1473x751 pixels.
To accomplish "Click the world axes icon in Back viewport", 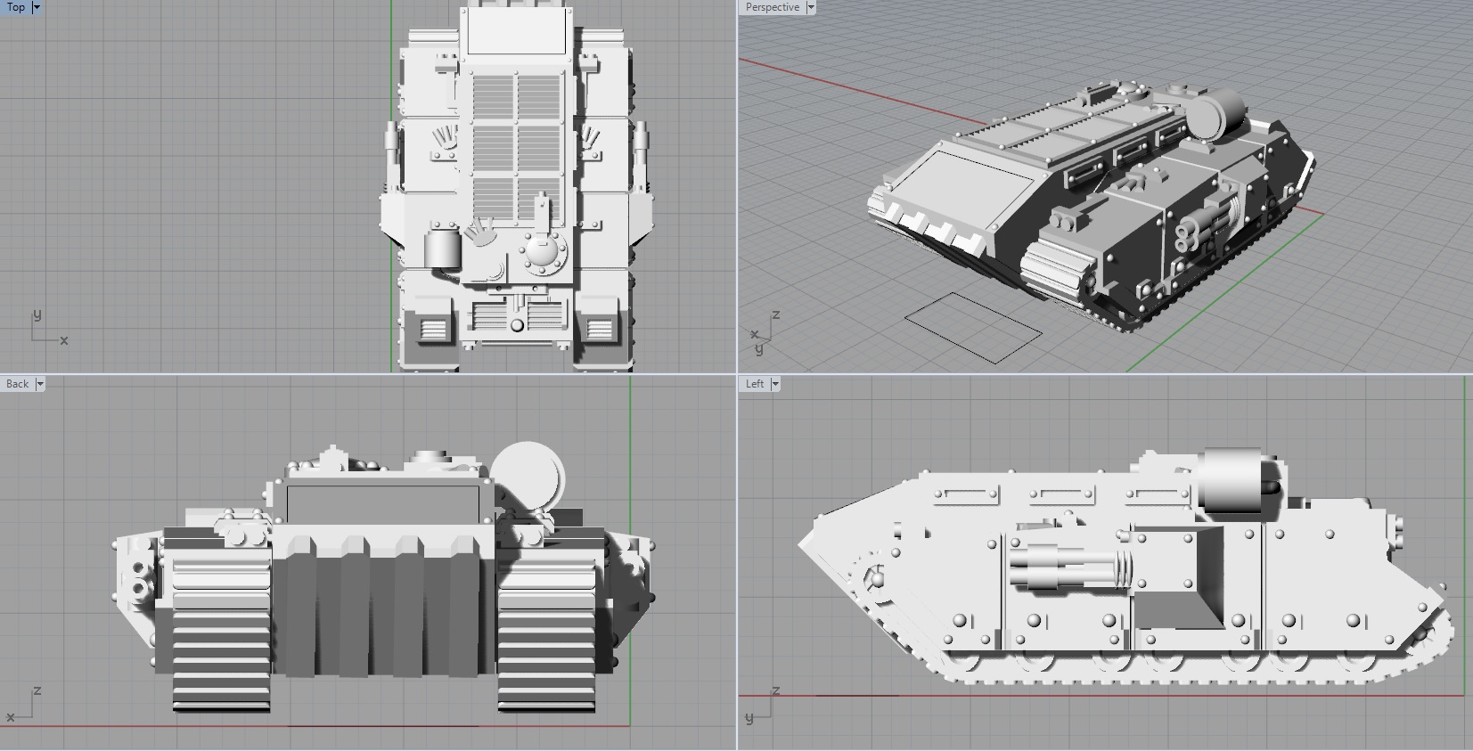I will [x=25, y=705].
